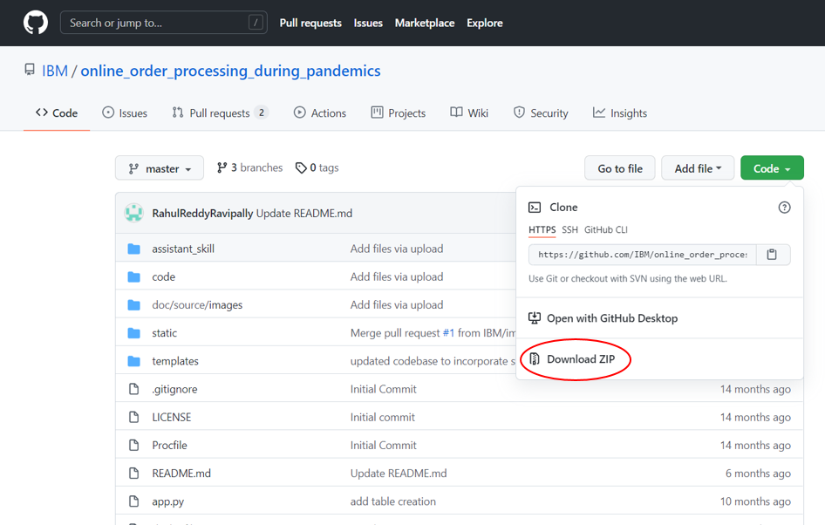Image resolution: width=825 pixels, height=525 pixels.
Task: Click Pull requests in the top navigation bar
Action: point(310,24)
